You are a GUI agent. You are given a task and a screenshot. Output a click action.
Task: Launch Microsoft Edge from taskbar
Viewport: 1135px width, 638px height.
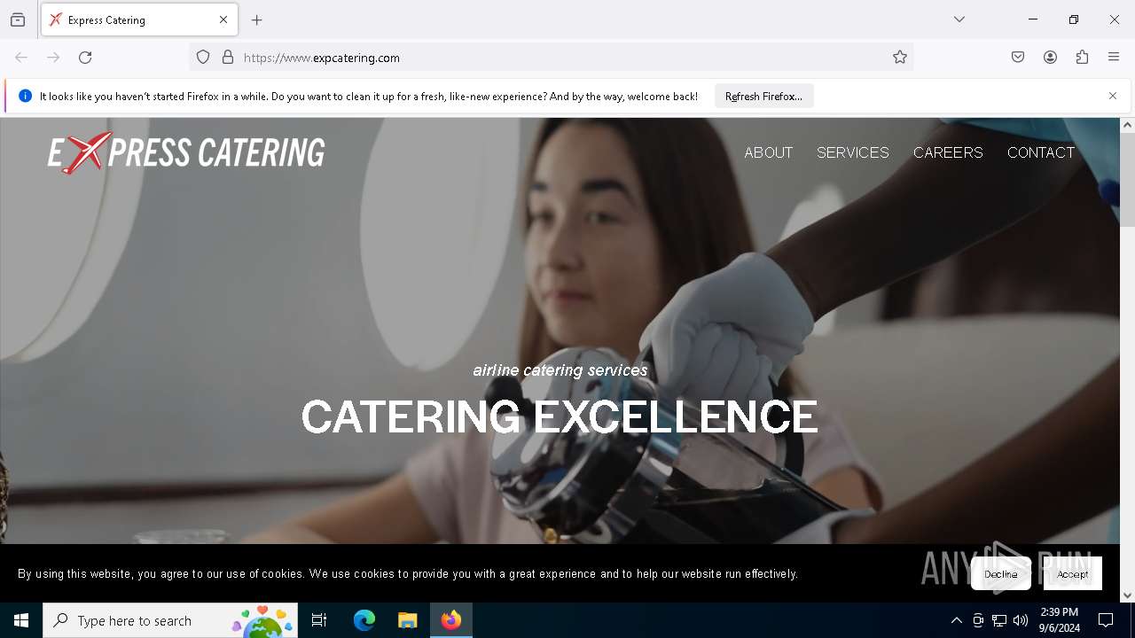pyautogui.click(x=364, y=620)
